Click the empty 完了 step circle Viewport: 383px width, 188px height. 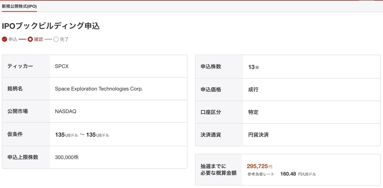(x=56, y=39)
